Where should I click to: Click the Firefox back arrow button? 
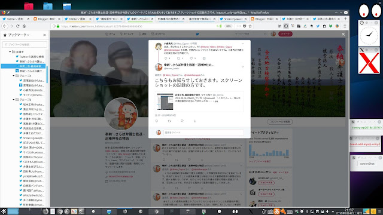pos(5,26)
